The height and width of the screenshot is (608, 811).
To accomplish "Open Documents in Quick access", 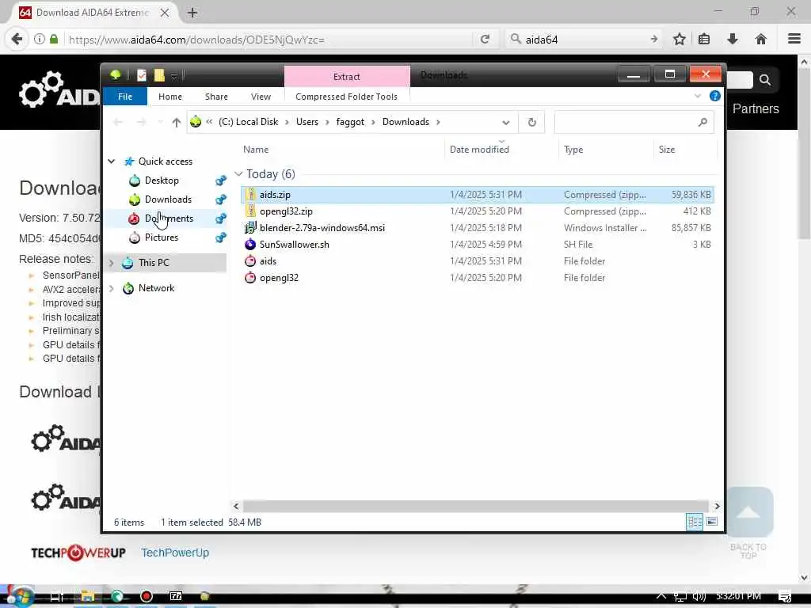I will tap(169, 218).
